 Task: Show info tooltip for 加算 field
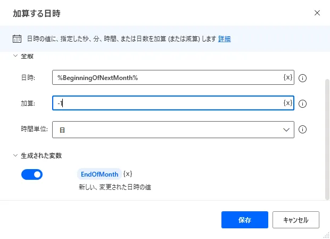click(303, 103)
